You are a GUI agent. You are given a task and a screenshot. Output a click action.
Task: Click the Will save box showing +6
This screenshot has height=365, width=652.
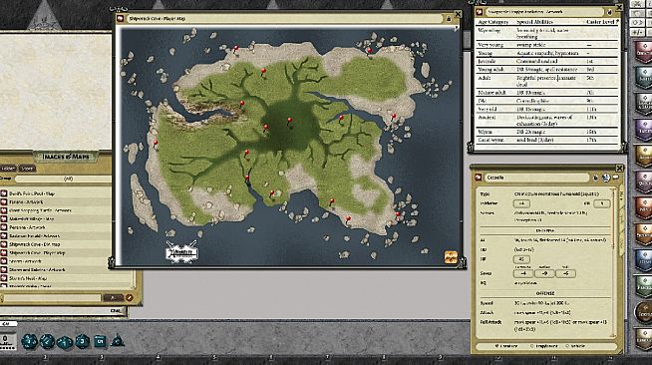(x=565, y=273)
